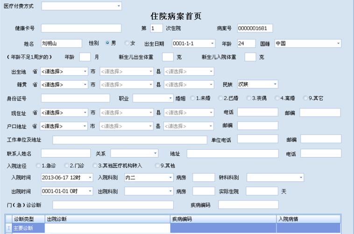
Task: Click the 新生儿入院体重 field
Action: pyautogui.click(x=250, y=57)
